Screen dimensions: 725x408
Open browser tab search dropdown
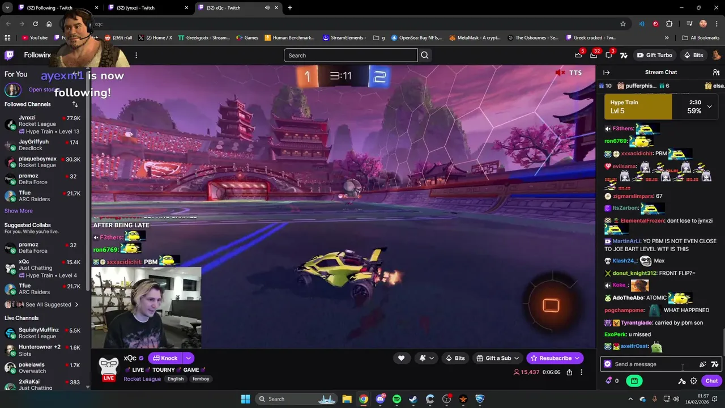7,8
